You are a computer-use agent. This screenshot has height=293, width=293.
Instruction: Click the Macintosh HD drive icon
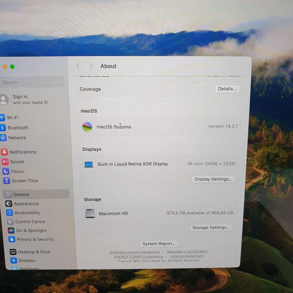pyautogui.click(x=90, y=214)
